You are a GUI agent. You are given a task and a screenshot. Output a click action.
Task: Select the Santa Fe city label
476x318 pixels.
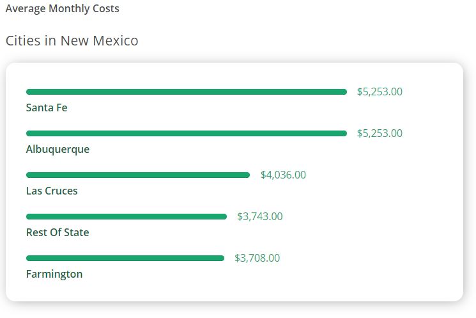47,107
